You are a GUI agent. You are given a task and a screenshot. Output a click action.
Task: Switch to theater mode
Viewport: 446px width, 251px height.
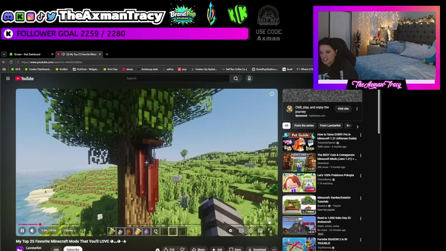260,230
